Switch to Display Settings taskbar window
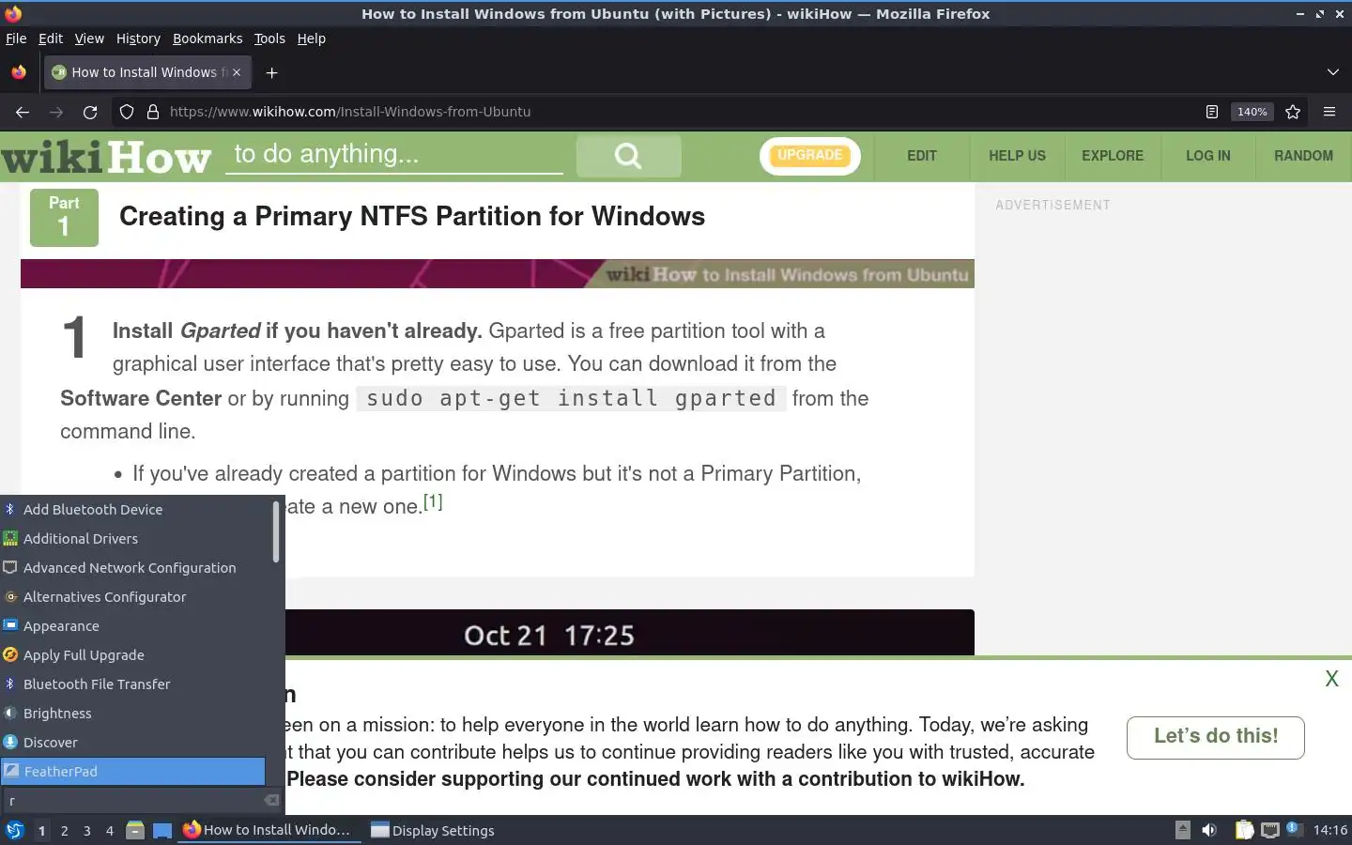1352x845 pixels. 433,830
